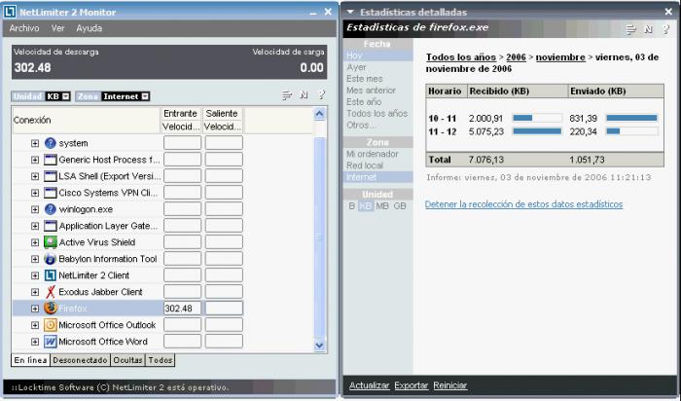Select Hoy under Fecha

click(377, 55)
